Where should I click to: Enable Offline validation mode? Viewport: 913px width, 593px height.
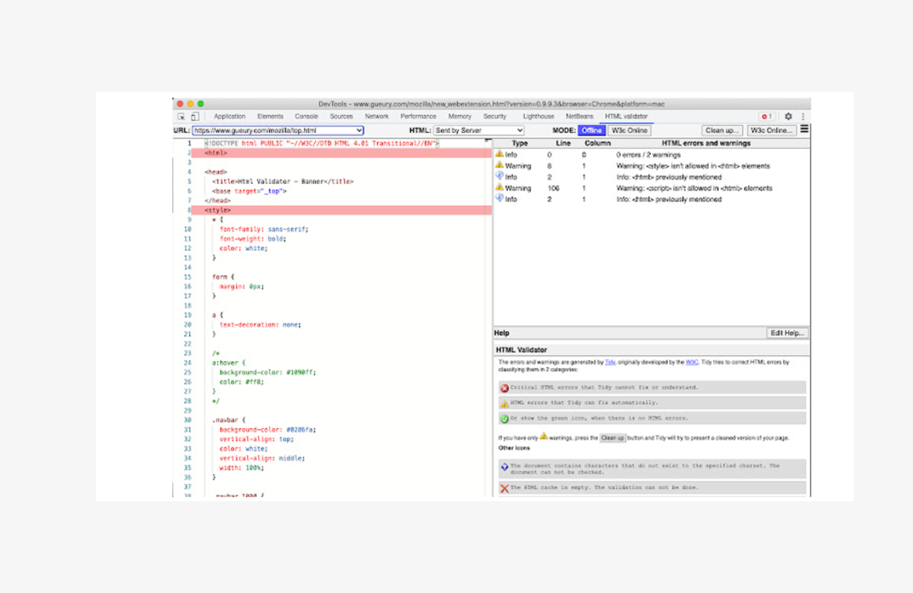tap(591, 130)
